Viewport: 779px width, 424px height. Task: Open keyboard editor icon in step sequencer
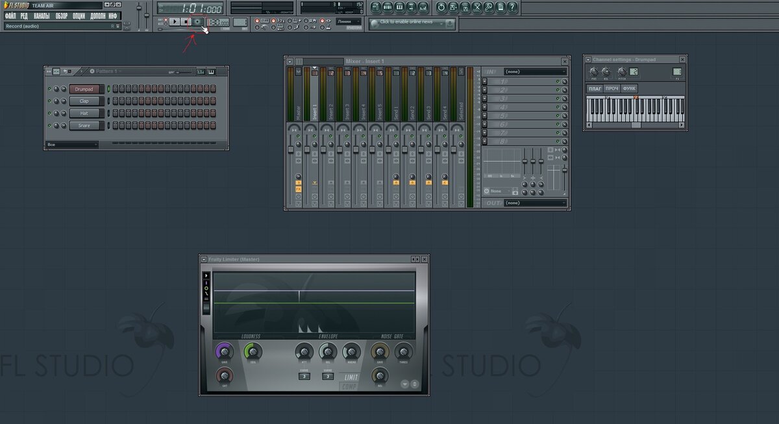tap(211, 71)
